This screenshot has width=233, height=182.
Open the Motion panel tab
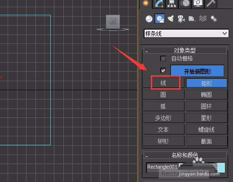point(185,4)
